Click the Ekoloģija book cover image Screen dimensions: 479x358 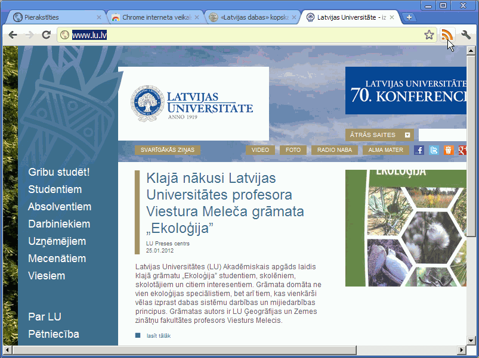[x=406, y=228]
